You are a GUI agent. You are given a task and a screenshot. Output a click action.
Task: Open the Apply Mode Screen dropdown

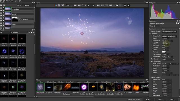[167, 41]
